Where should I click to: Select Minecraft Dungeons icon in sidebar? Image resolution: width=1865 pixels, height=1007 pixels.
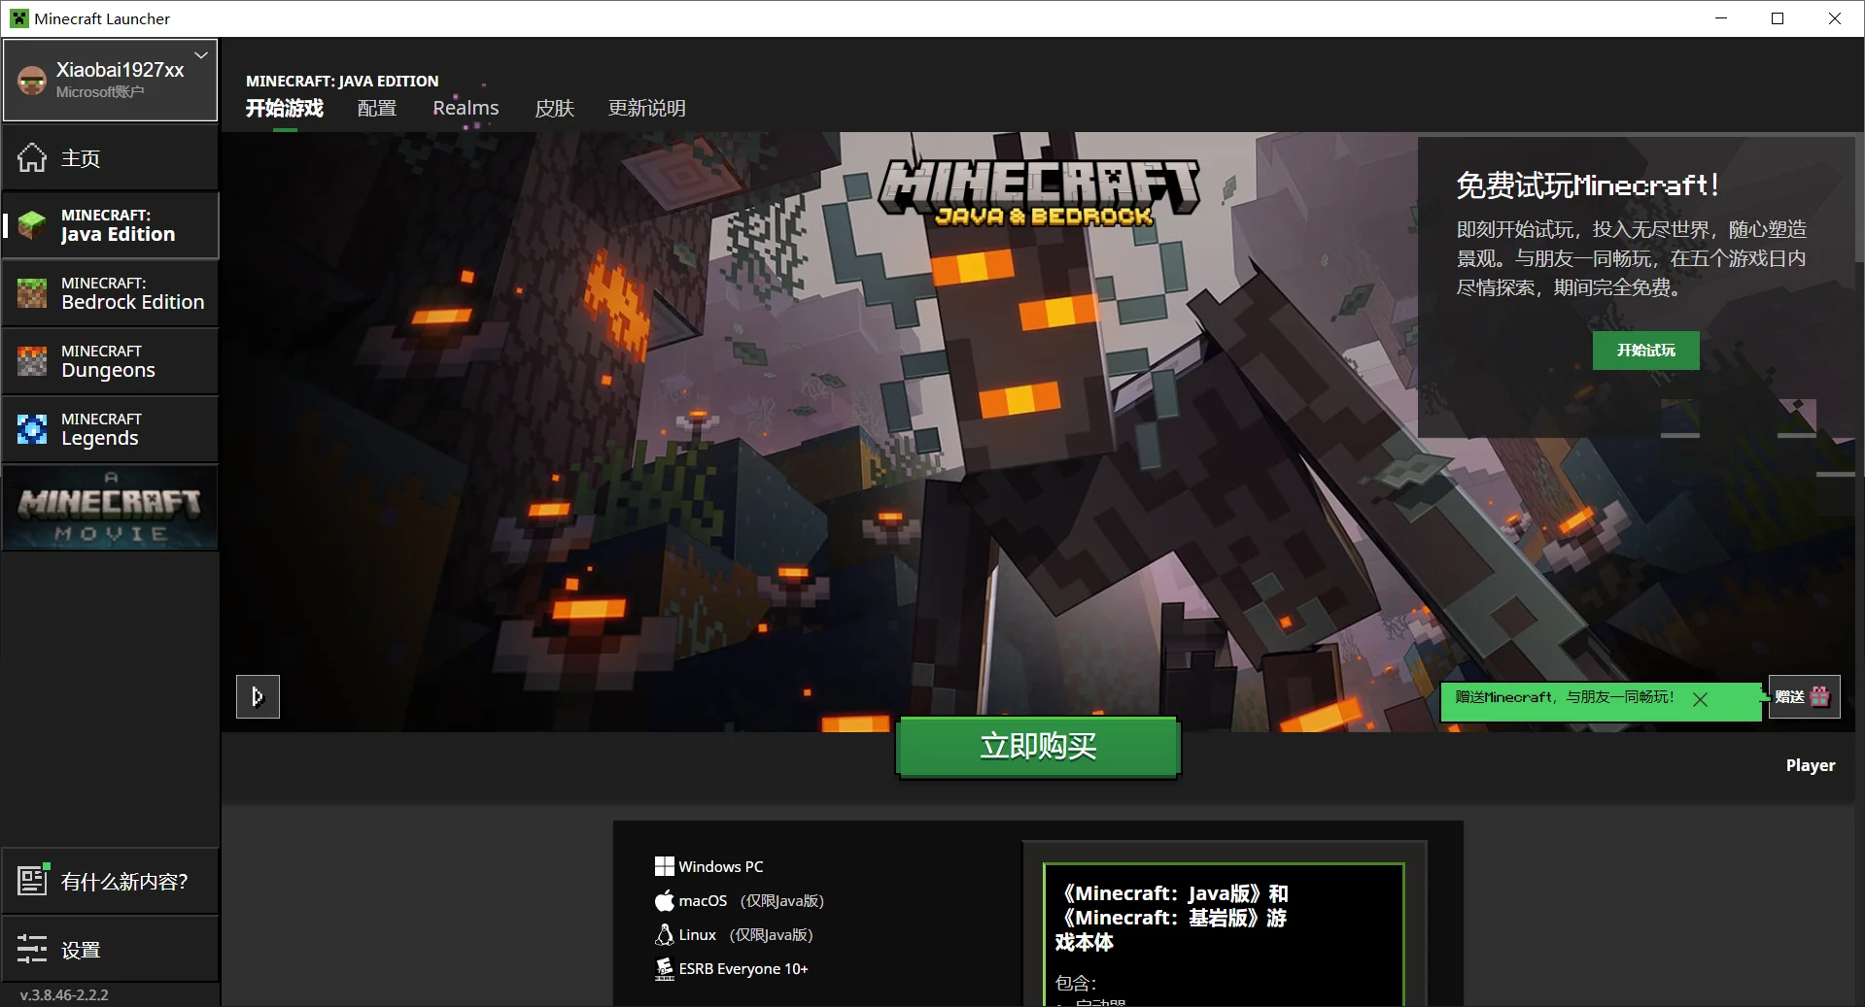click(32, 361)
